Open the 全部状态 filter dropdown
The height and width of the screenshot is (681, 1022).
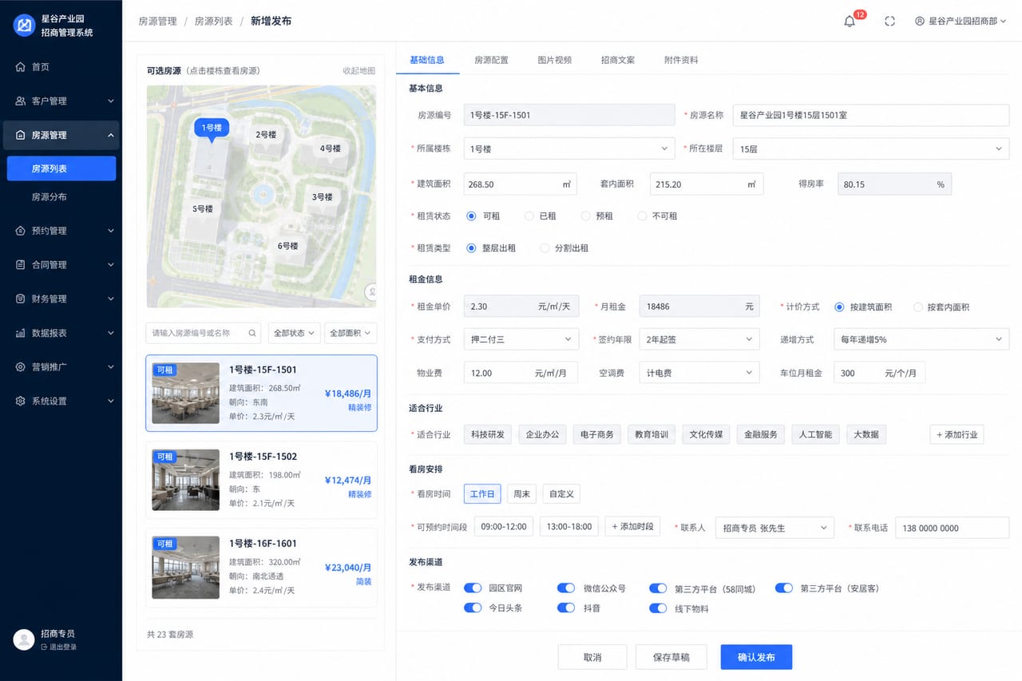click(294, 333)
